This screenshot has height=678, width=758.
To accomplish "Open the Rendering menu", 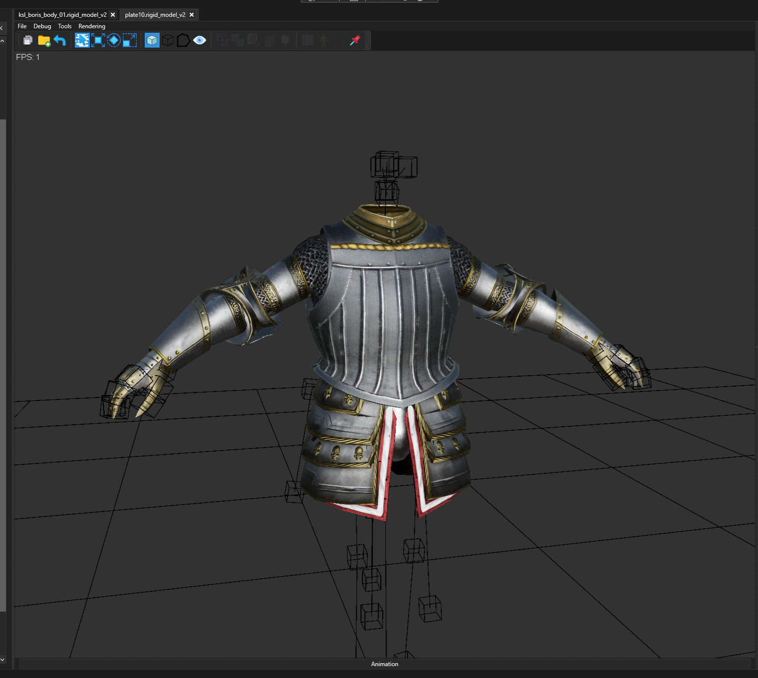I will (92, 26).
